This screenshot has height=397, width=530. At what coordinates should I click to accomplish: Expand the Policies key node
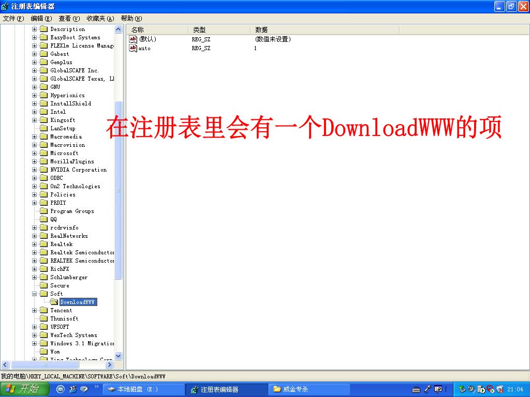coord(35,195)
